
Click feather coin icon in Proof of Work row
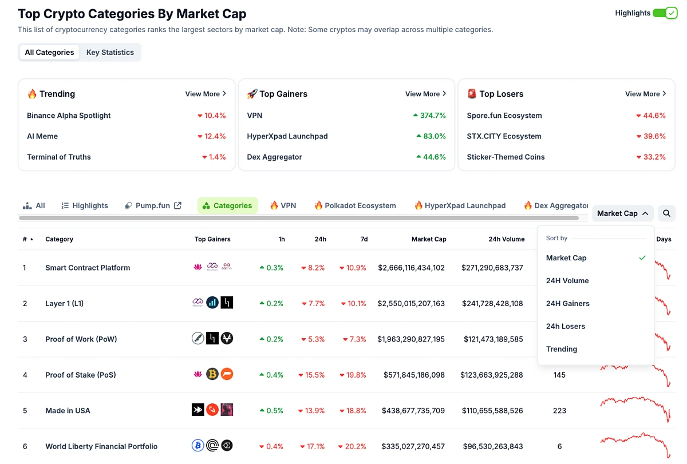(198, 339)
